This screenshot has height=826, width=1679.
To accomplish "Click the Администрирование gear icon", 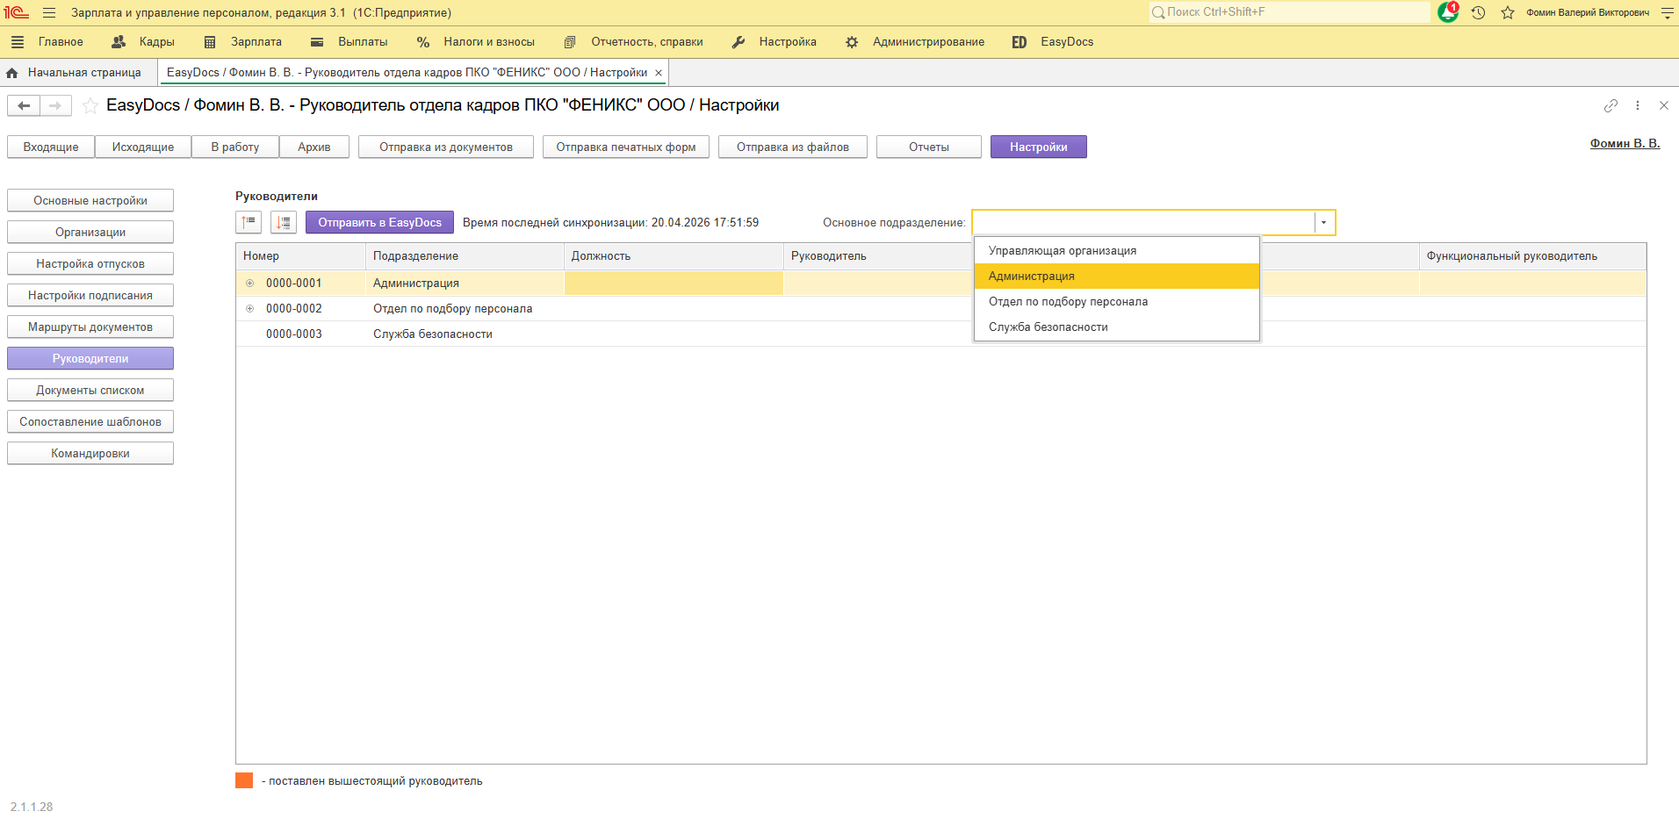I will click(852, 42).
